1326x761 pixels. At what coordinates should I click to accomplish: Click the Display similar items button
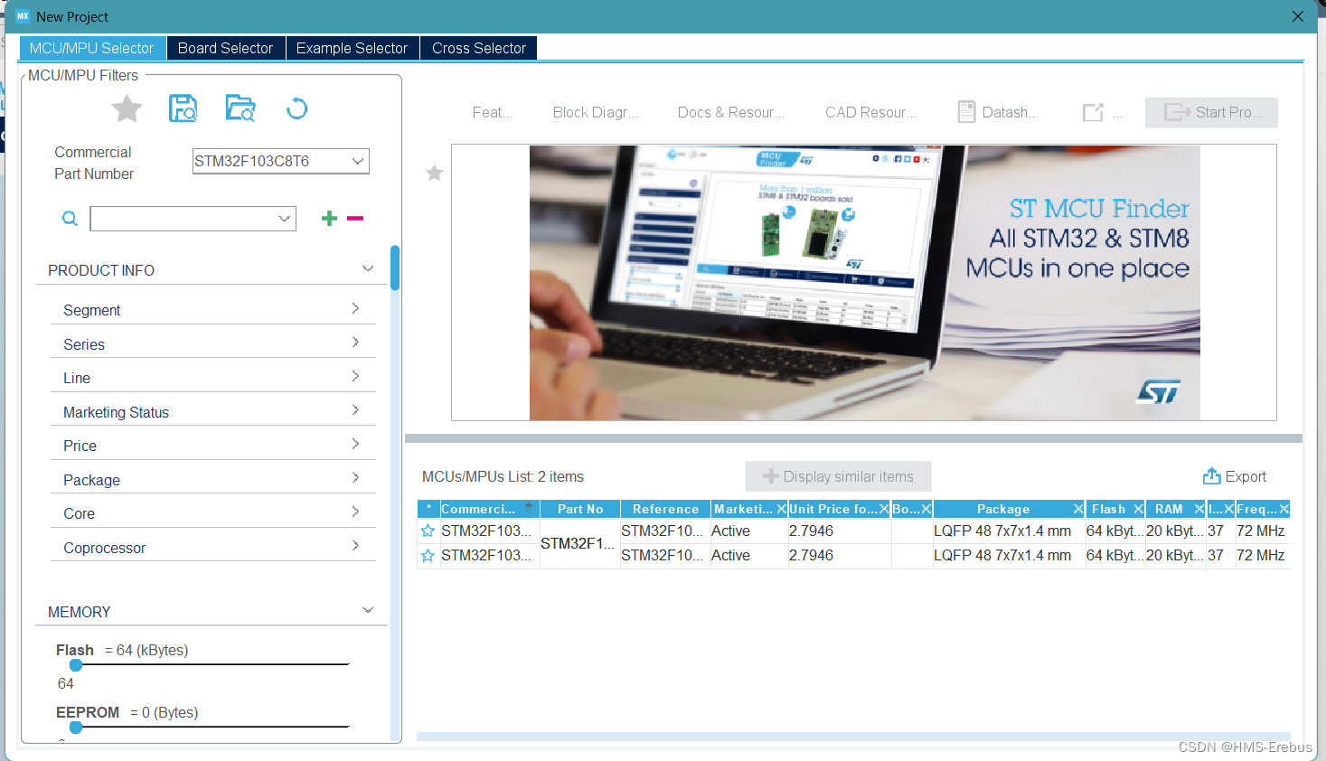[x=838, y=476]
